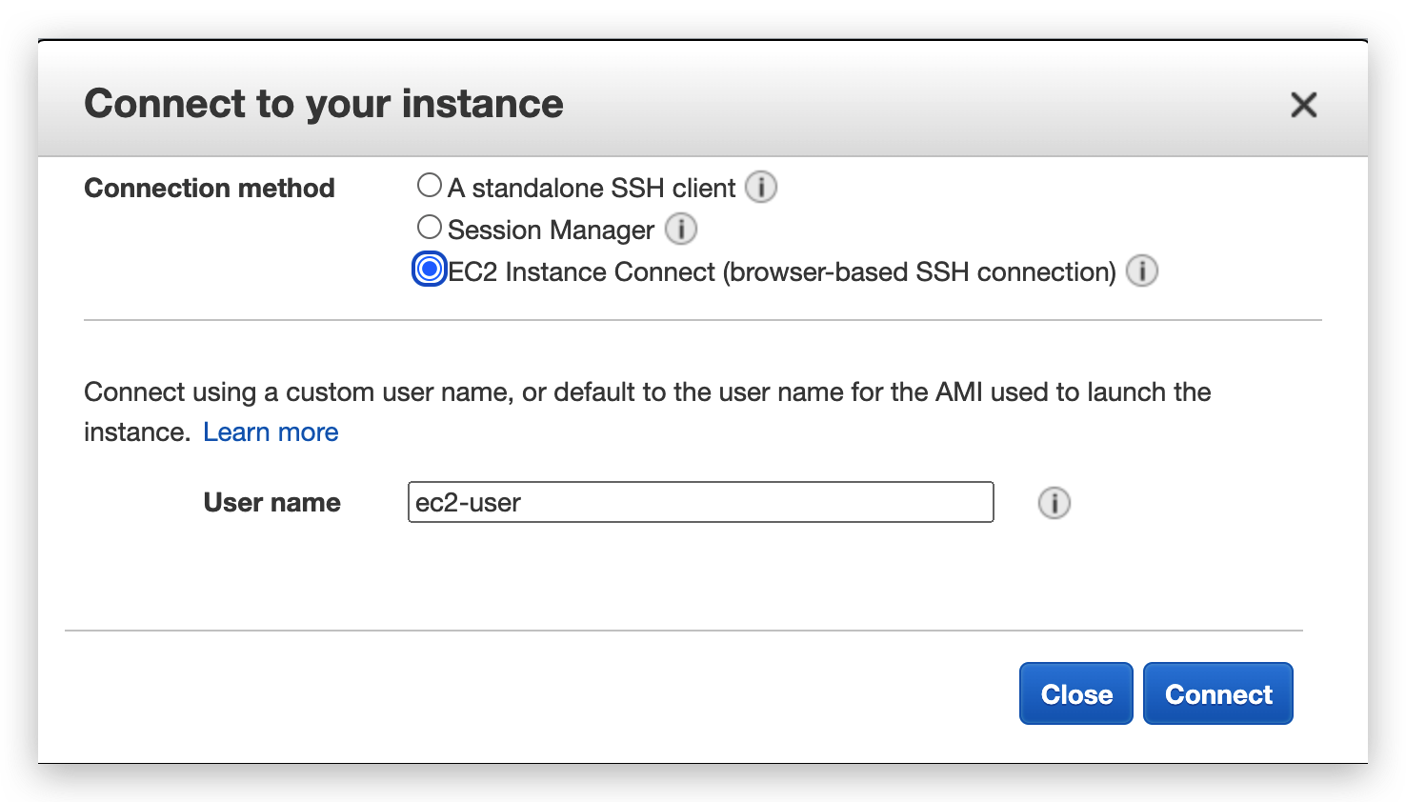Image resolution: width=1406 pixels, height=802 pixels.
Task: Click the 'Connect to your instance' title
Action: (324, 104)
